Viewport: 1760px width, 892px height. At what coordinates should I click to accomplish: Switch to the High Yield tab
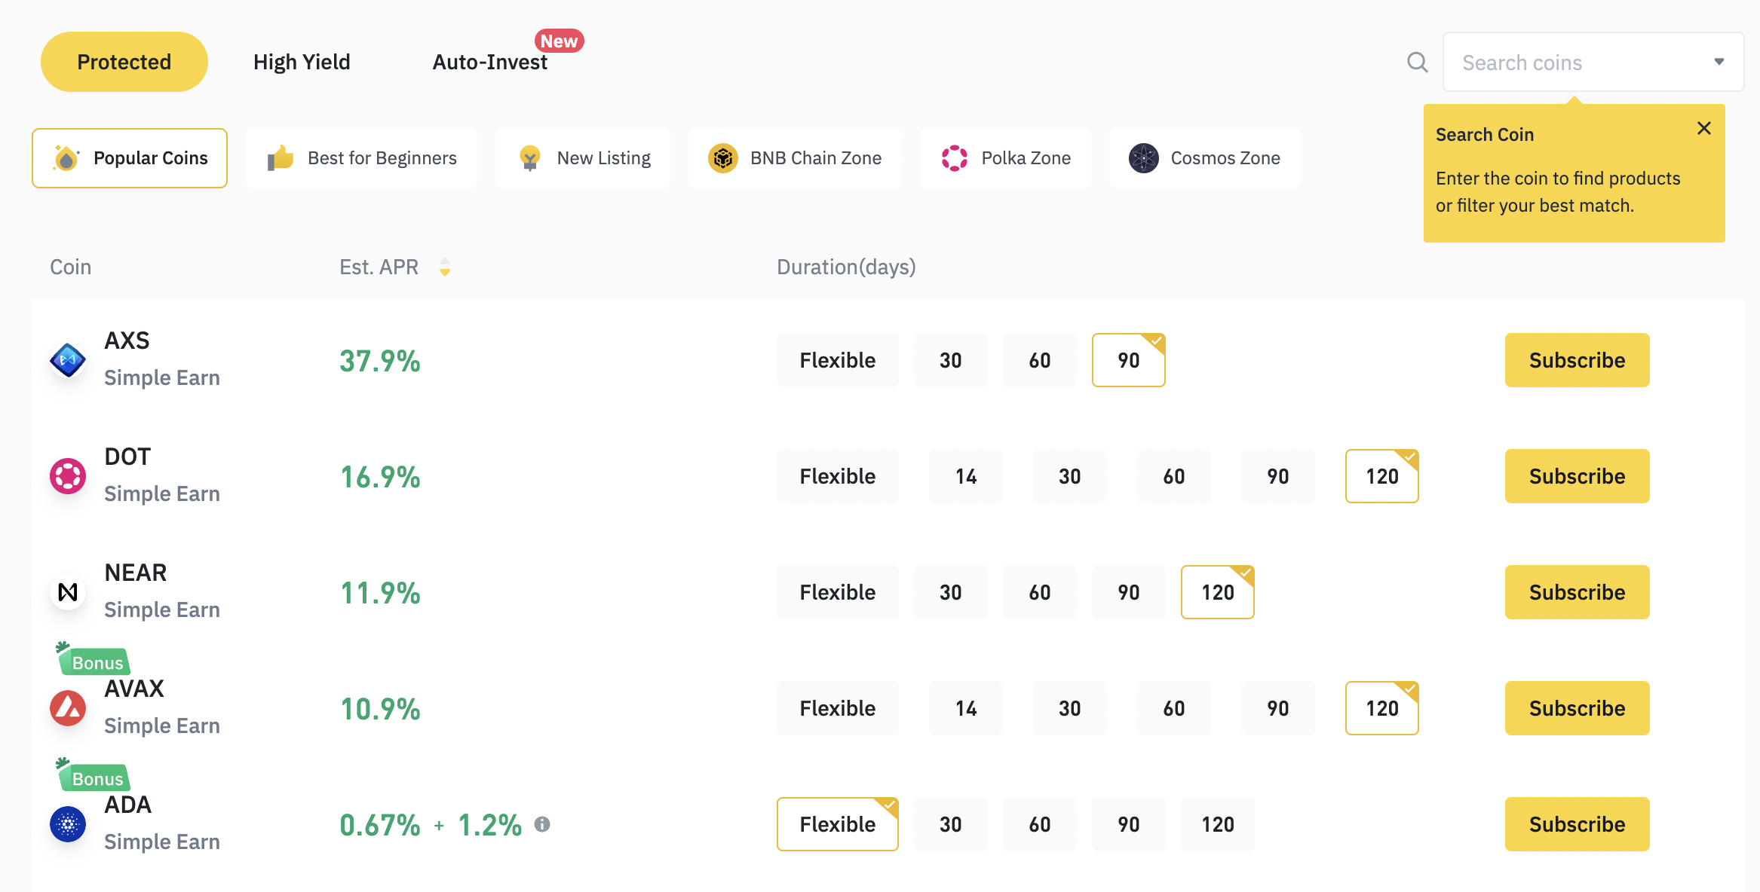coord(302,62)
